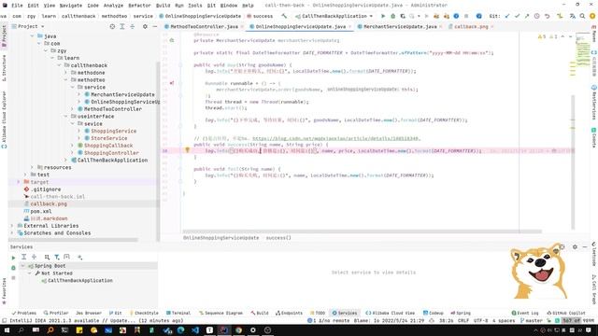Click the stop icon in Services panel
This screenshot has width=598, height=336.
tap(13, 278)
